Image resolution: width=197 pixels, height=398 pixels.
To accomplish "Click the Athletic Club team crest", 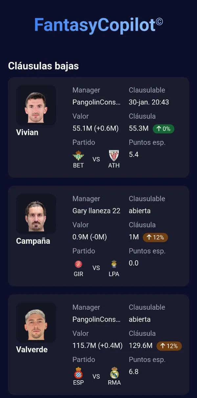I will pos(114,155).
